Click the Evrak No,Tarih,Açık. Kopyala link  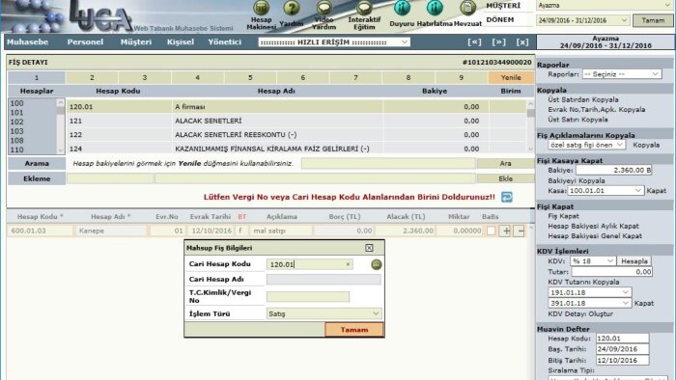tap(597, 110)
